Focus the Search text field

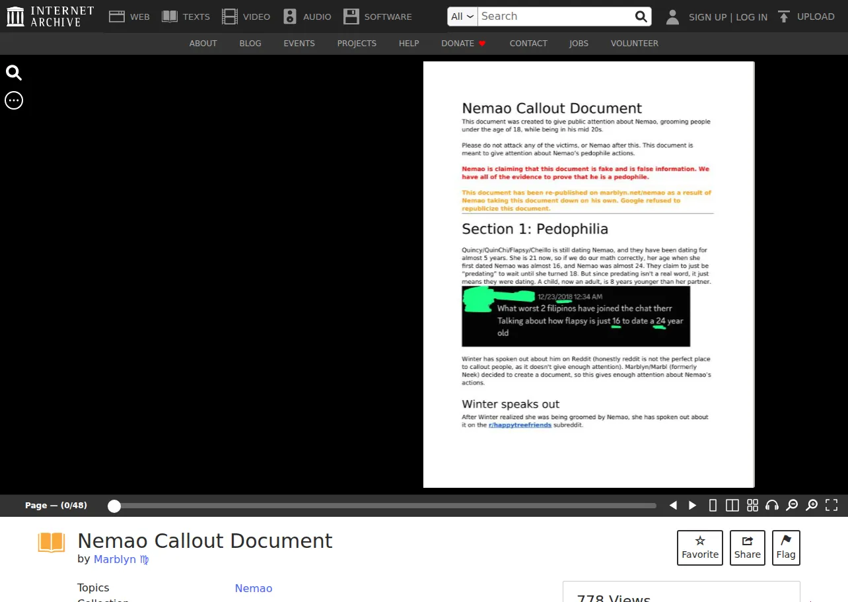[555, 17]
